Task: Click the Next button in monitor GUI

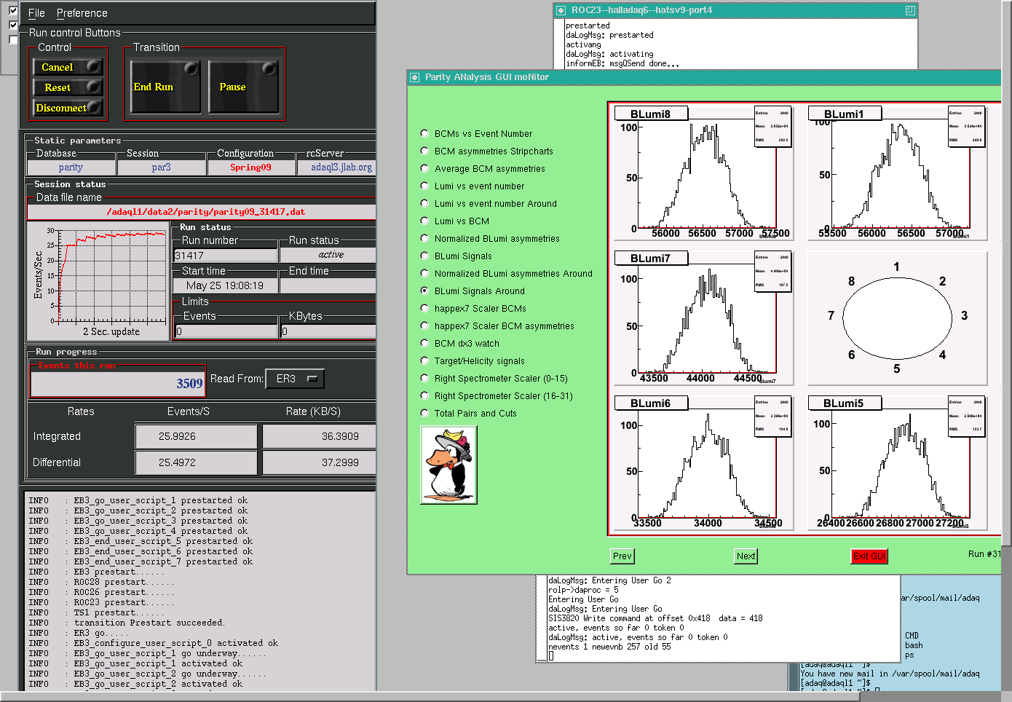Action: pyautogui.click(x=746, y=556)
